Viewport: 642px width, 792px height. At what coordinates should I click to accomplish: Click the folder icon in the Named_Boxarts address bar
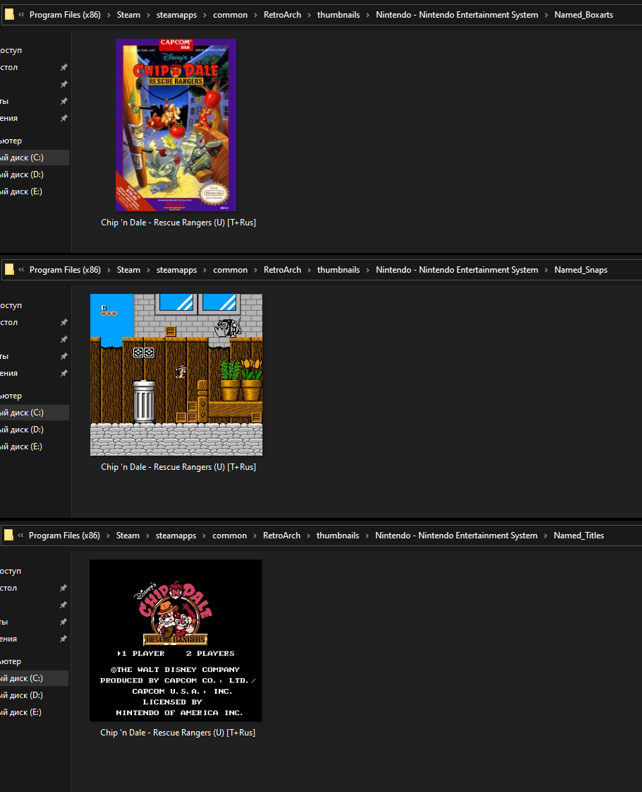click(x=9, y=15)
